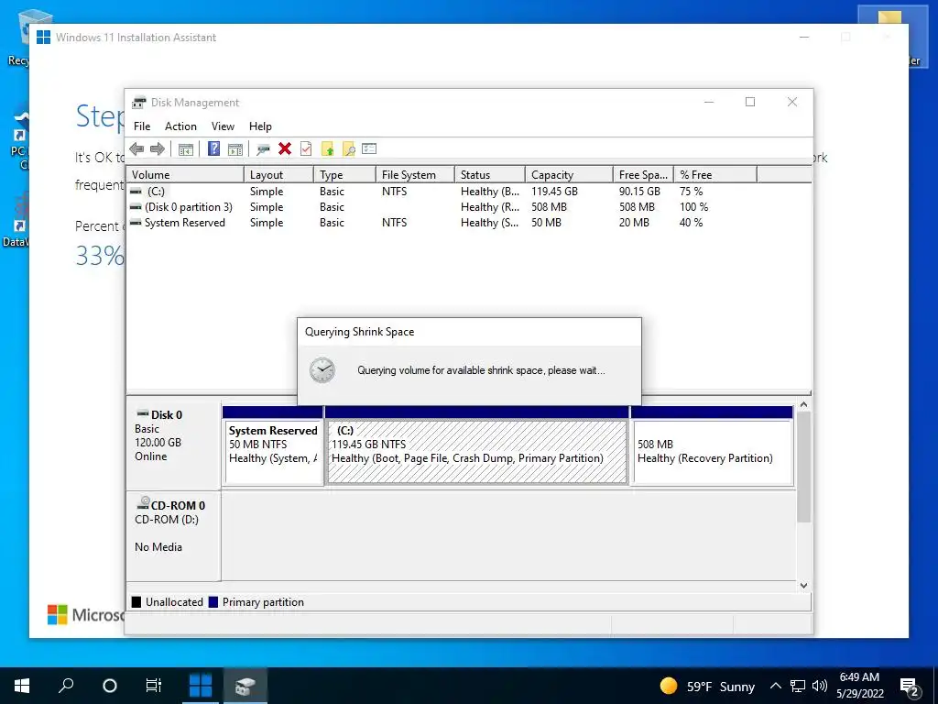Minimize the Disk Management window

click(709, 103)
